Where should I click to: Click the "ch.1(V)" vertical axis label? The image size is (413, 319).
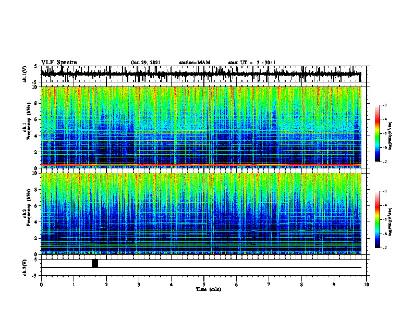[x=25, y=74]
